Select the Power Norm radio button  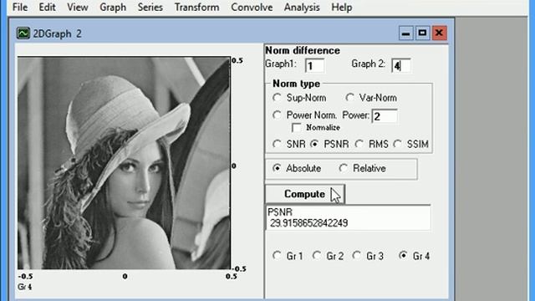pos(277,115)
